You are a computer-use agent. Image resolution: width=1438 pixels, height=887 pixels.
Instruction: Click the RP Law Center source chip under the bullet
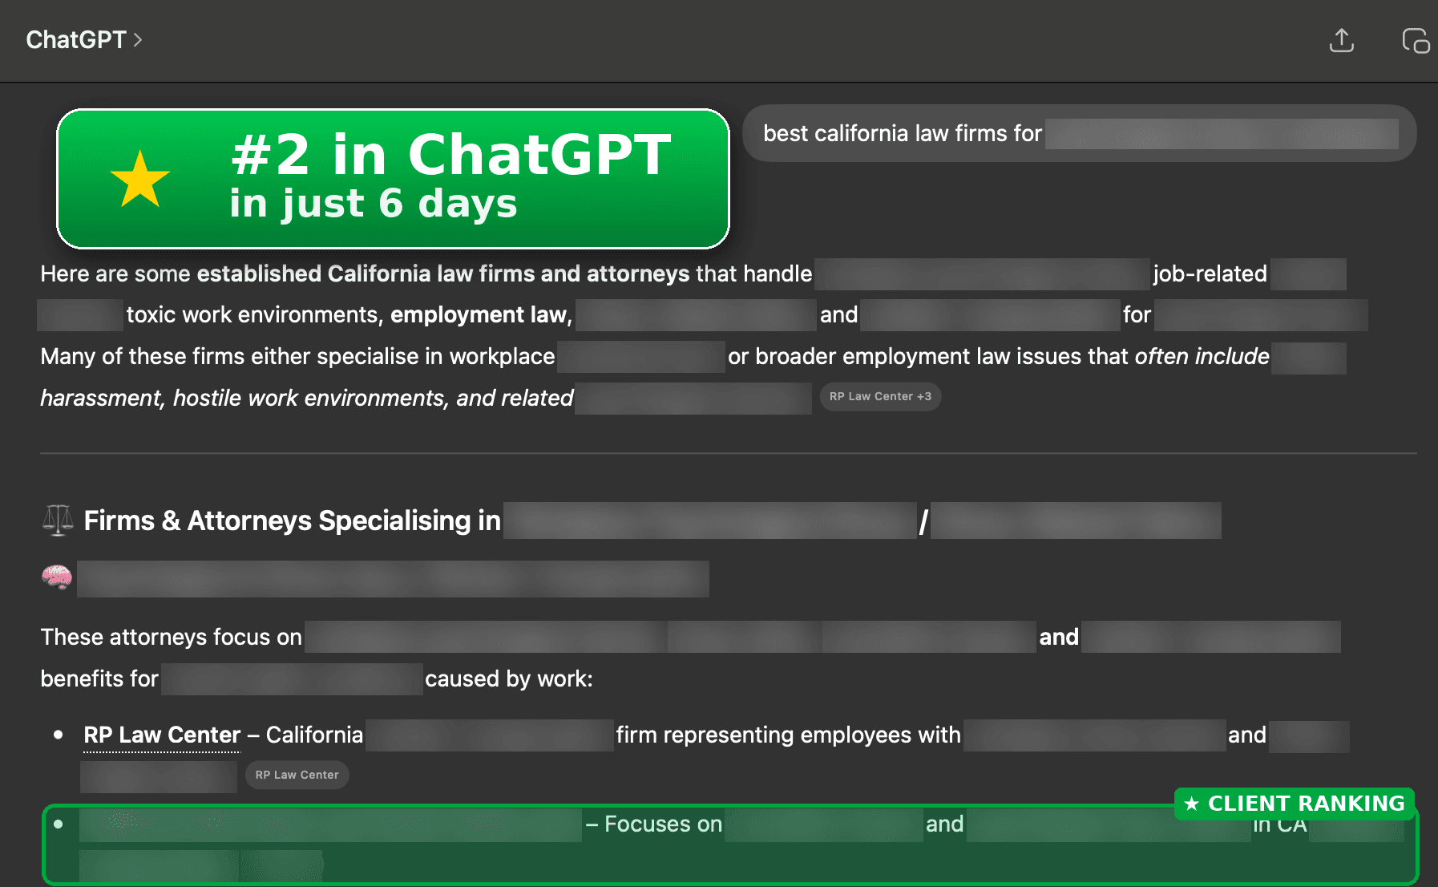tap(297, 775)
